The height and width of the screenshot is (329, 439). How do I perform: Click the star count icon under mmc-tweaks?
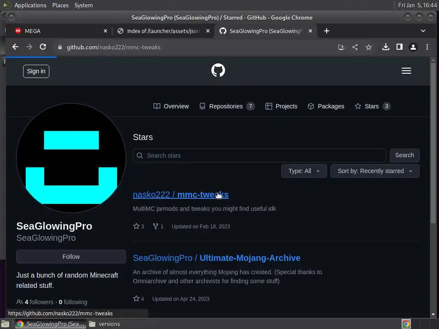[136, 226]
